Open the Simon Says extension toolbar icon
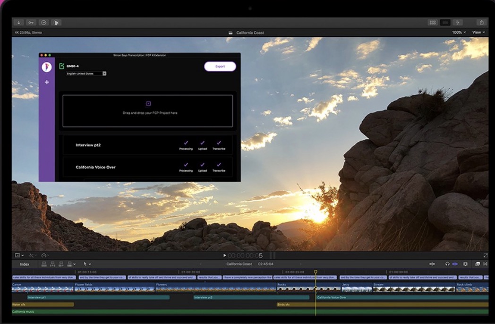 [56, 22]
